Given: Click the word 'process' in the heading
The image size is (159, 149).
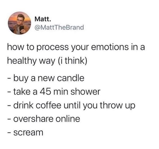Looking at the screenshot, I should pos(52,48).
